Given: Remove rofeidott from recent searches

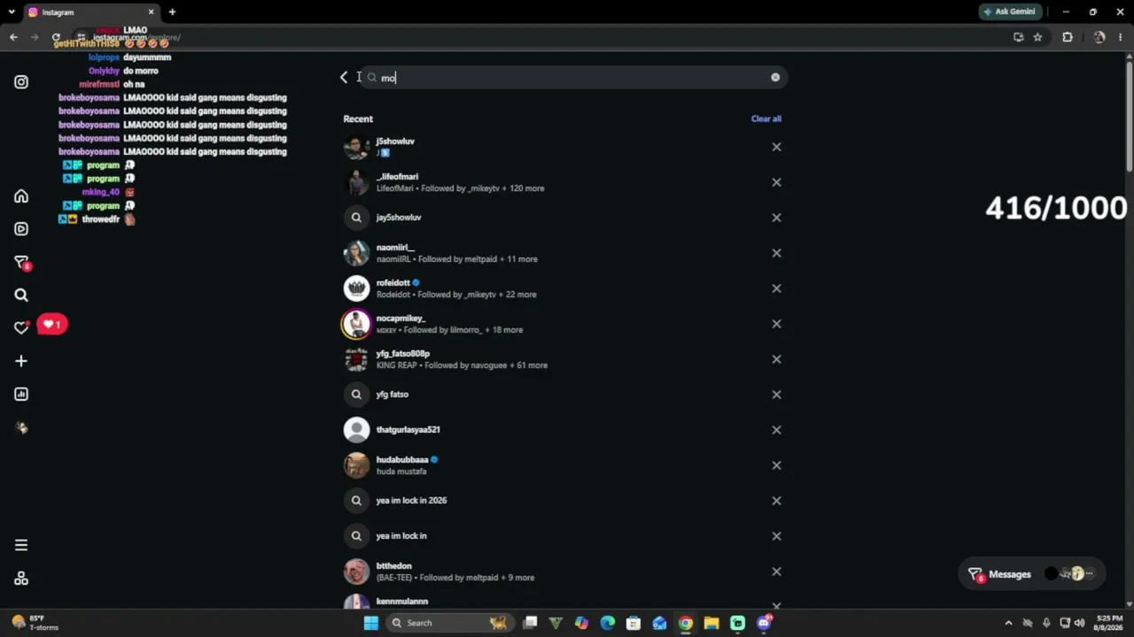Looking at the screenshot, I should coord(777,288).
